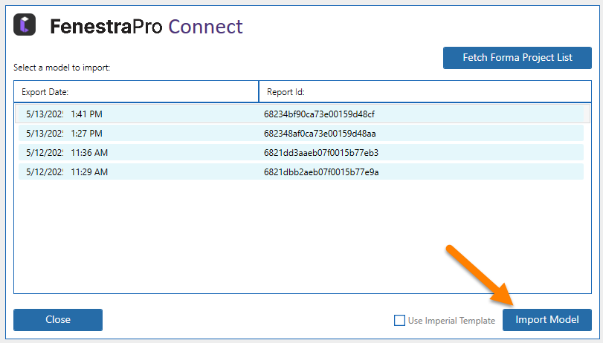Click the Report Id column header
This screenshot has width=603, height=343.
pos(425,92)
